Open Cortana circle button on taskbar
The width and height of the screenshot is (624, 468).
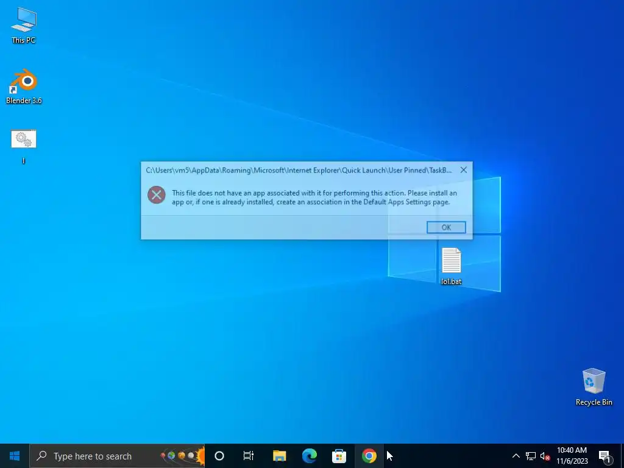(x=219, y=456)
